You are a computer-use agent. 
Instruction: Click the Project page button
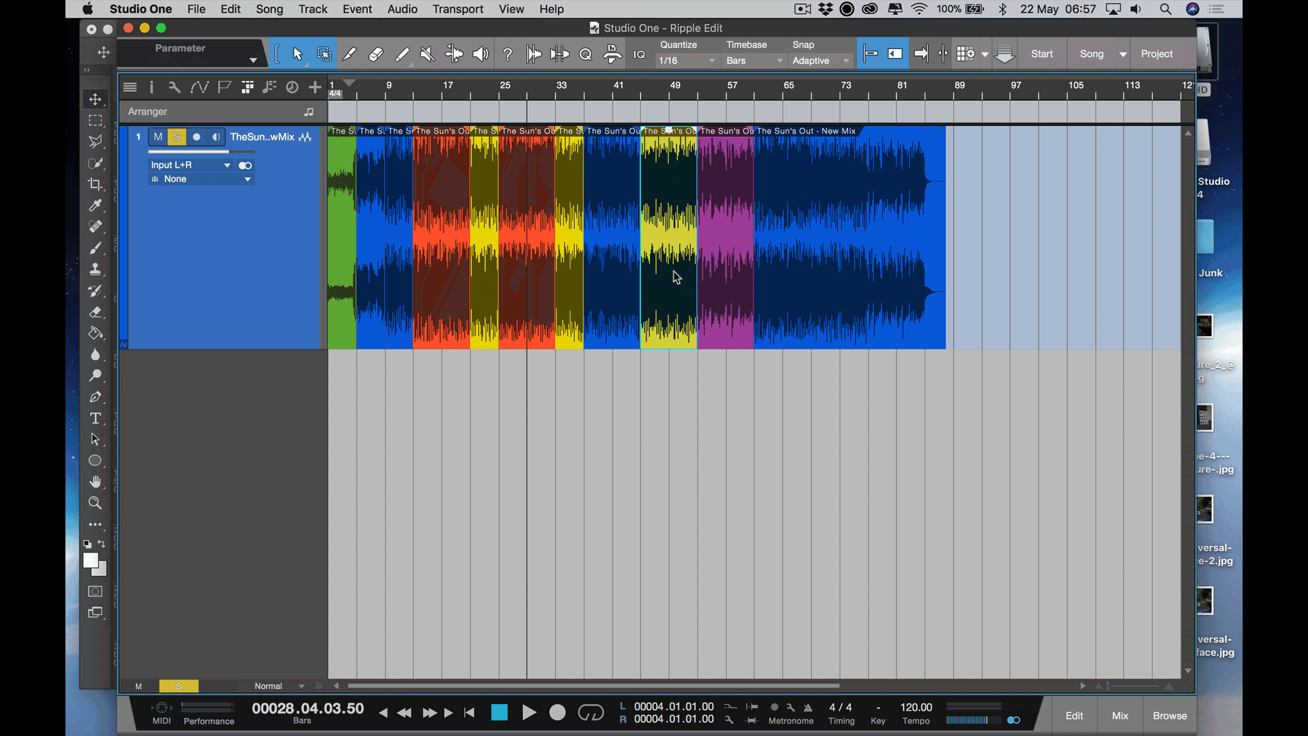click(x=1157, y=55)
